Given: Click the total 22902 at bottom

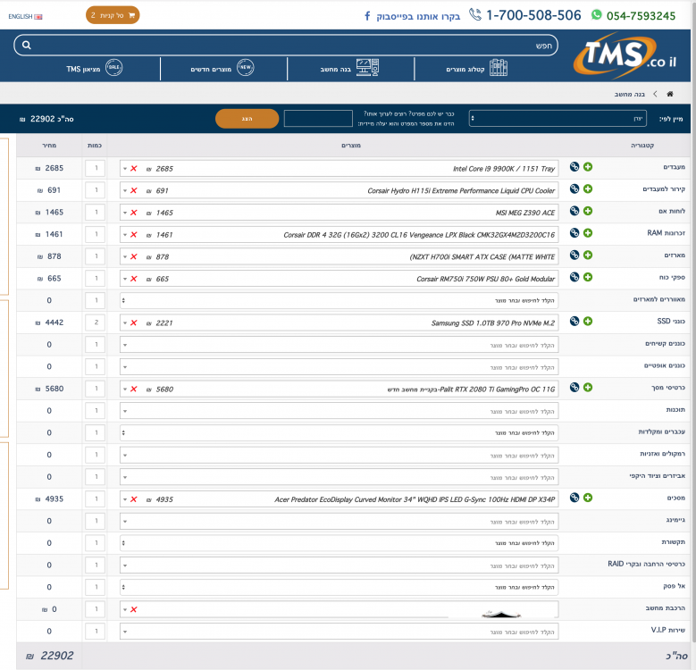Looking at the screenshot, I should click(50, 656).
